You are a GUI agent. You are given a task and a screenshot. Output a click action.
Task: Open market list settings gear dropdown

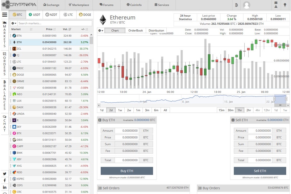coord(14,23)
